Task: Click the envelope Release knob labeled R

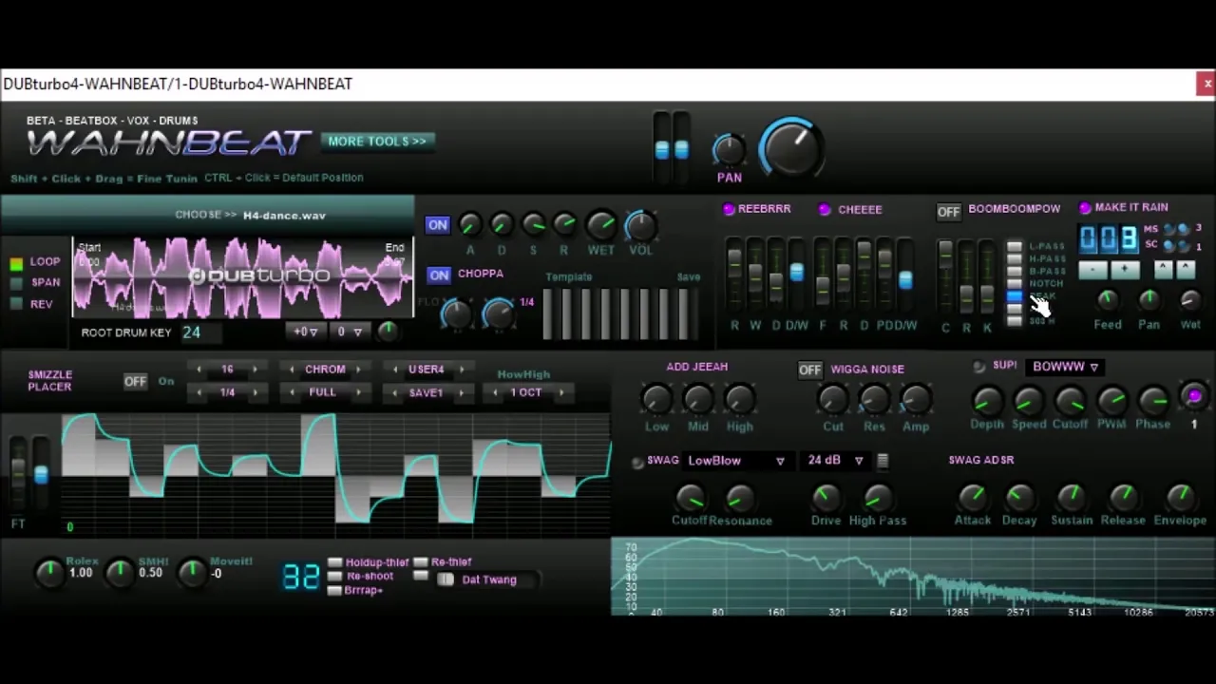Action: coord(564,225)
